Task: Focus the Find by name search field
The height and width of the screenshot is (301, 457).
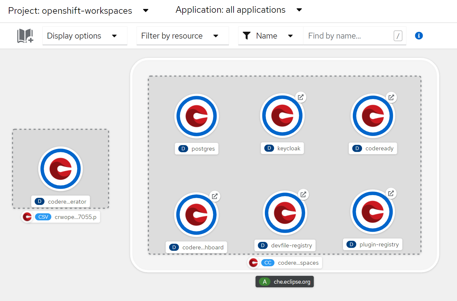Action: point(355,36)
